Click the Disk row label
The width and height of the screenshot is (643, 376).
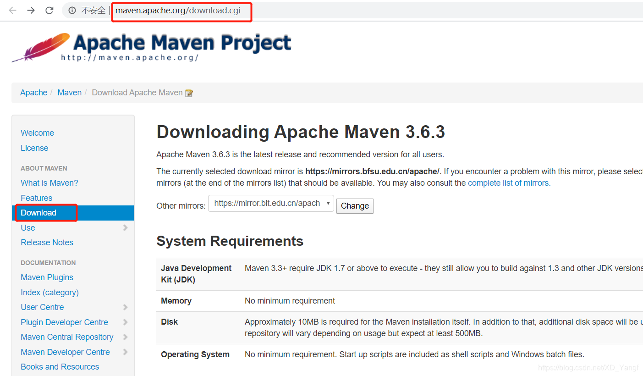click(170, 322)
